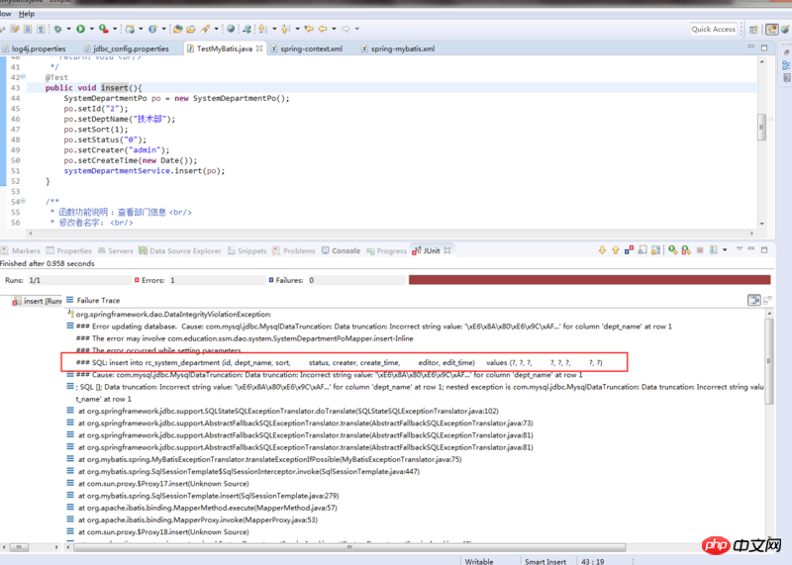Image resolution: width=792 pixels, height=565 pixels.
Task: Click the editor vertical scrollbar thumb
Action: click(761, 128)
